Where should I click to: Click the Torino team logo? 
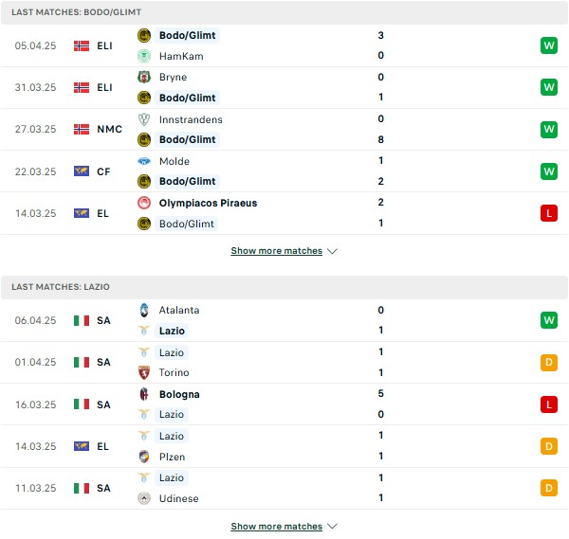click(x=144, y=373)
